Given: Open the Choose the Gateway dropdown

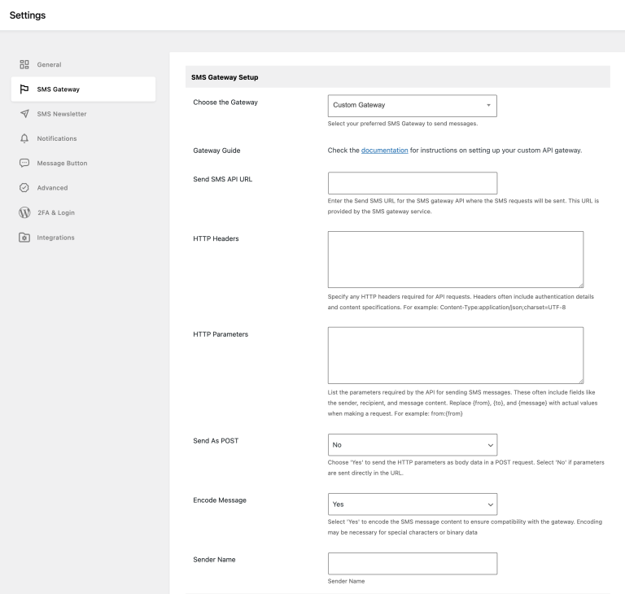Looking at the screenshot, I should click(x=412, y=105).
